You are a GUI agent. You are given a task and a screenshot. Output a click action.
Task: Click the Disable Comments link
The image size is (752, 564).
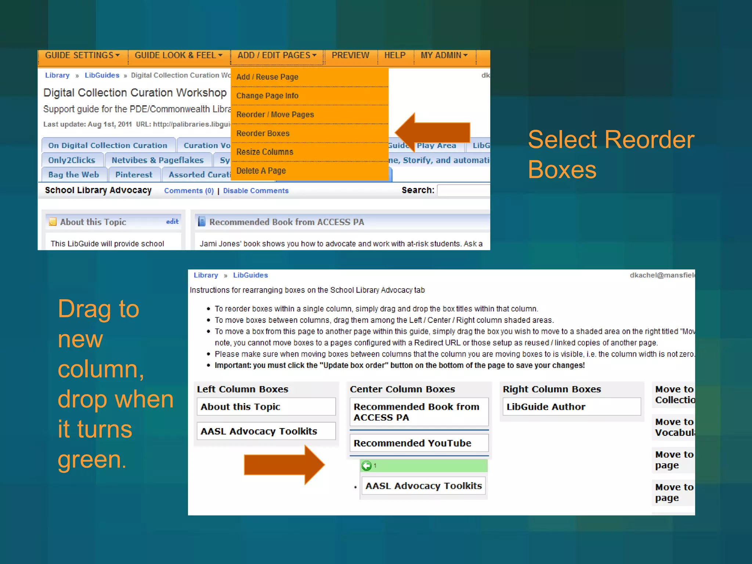point(256,191)
